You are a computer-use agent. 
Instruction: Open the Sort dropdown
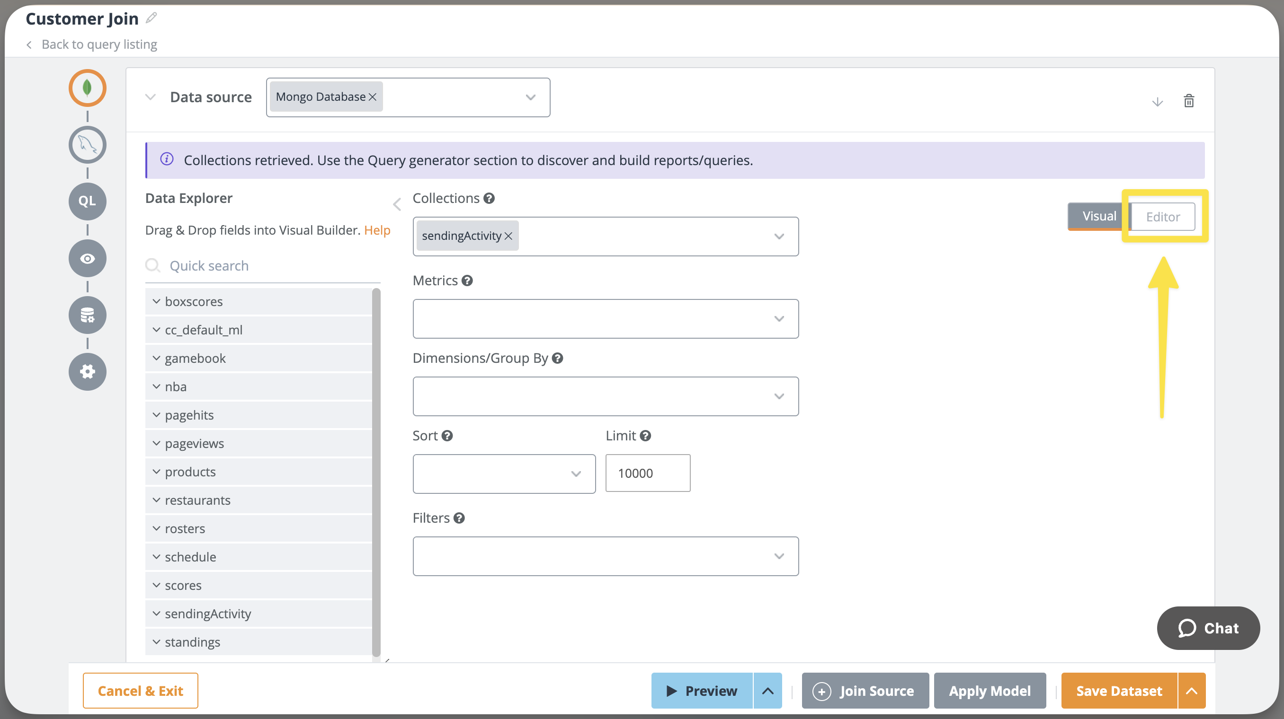pos(503,473)
